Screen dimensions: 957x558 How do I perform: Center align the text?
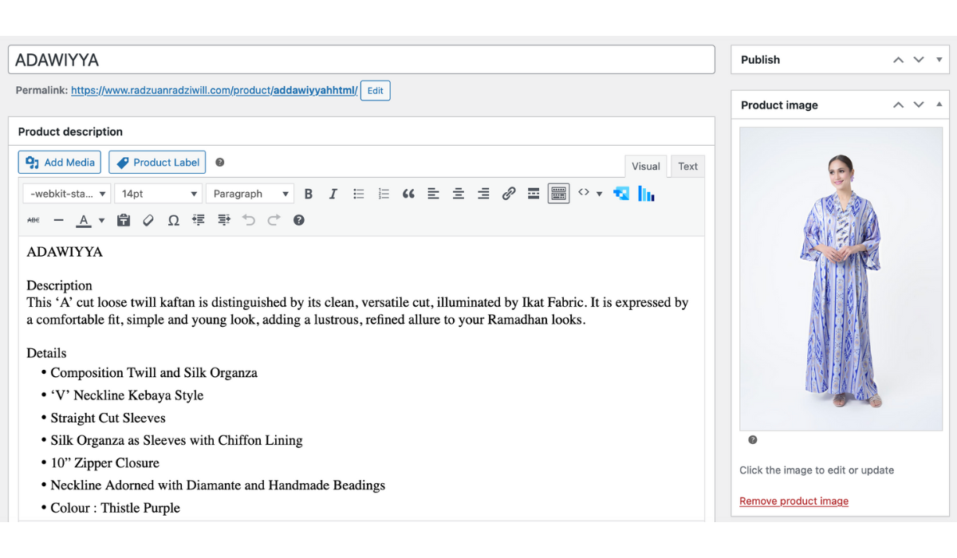coord(459,194)
